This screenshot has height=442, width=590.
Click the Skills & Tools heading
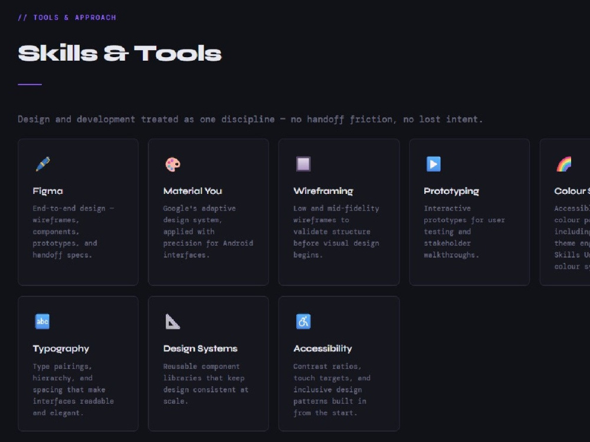coord(120,53)
